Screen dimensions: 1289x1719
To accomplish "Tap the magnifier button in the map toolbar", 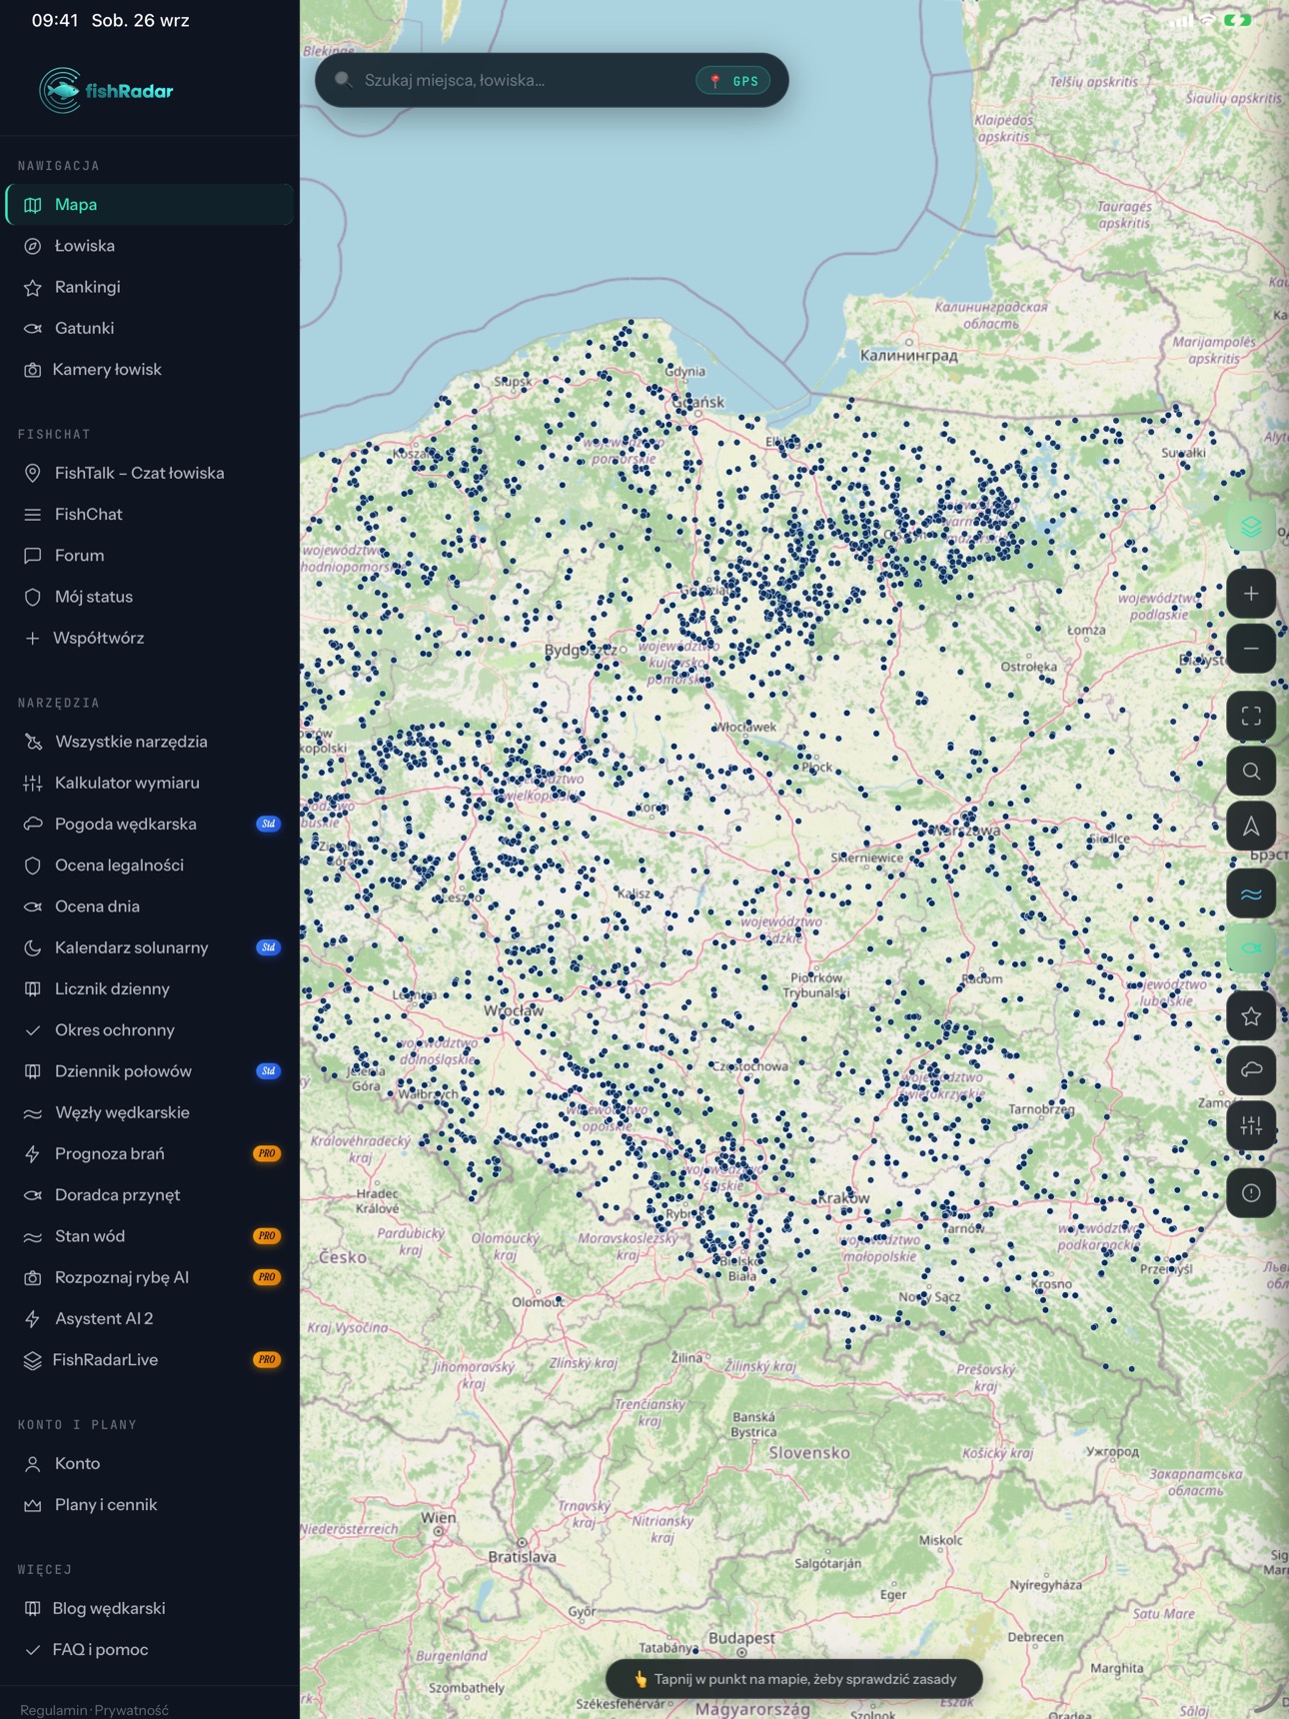I will [1251, 772].
